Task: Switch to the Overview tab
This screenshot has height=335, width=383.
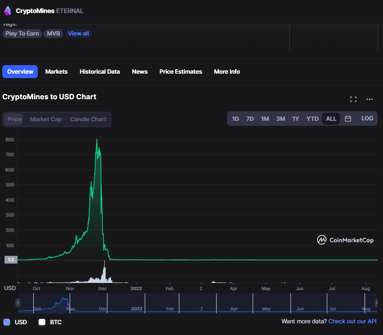Action: (x=20, y=71)
